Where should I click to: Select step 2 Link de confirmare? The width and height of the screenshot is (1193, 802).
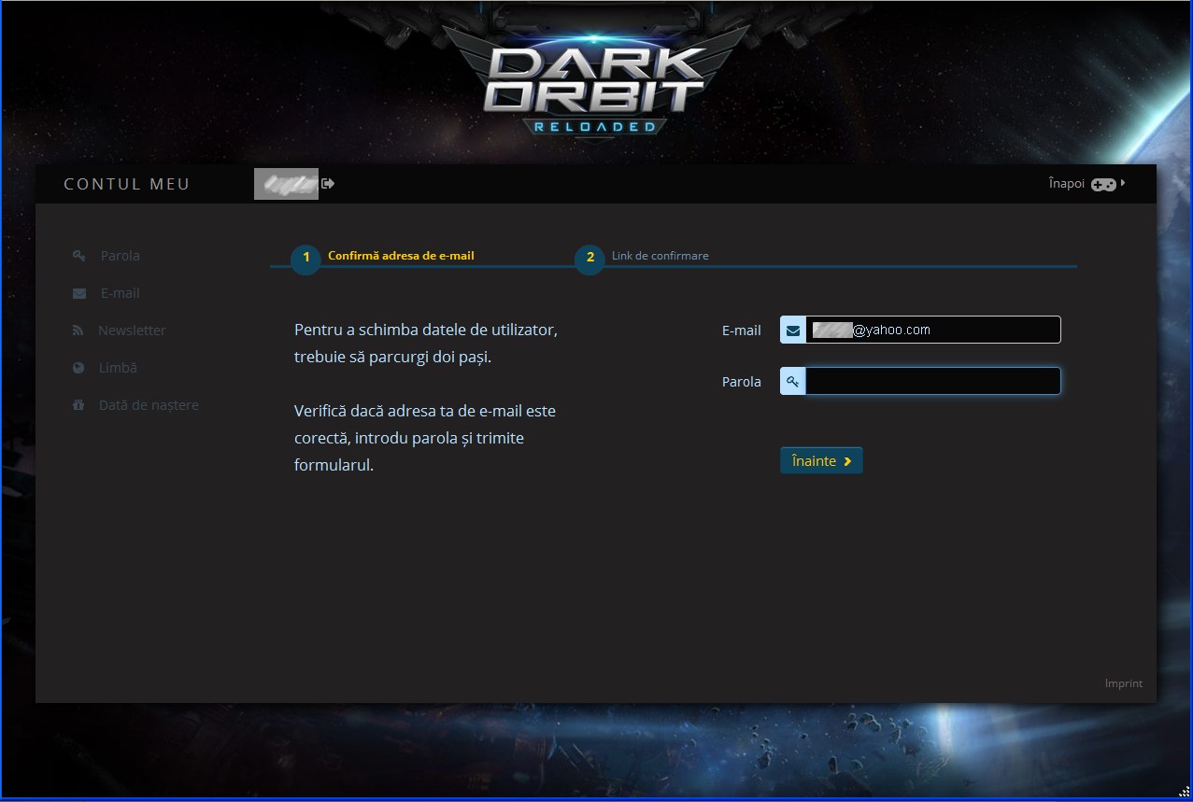coord(660,256)
